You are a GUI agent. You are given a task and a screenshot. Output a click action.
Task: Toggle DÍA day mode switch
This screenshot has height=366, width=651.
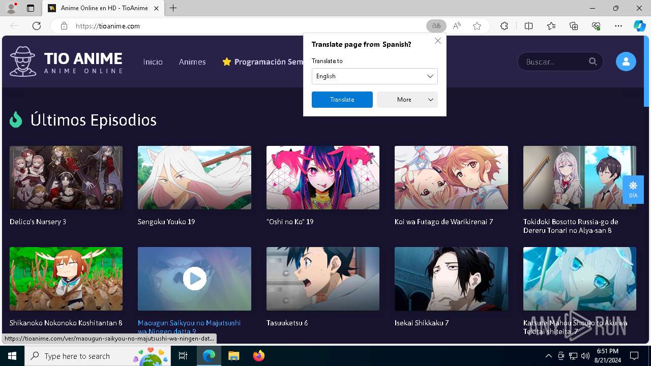(633, 190)
